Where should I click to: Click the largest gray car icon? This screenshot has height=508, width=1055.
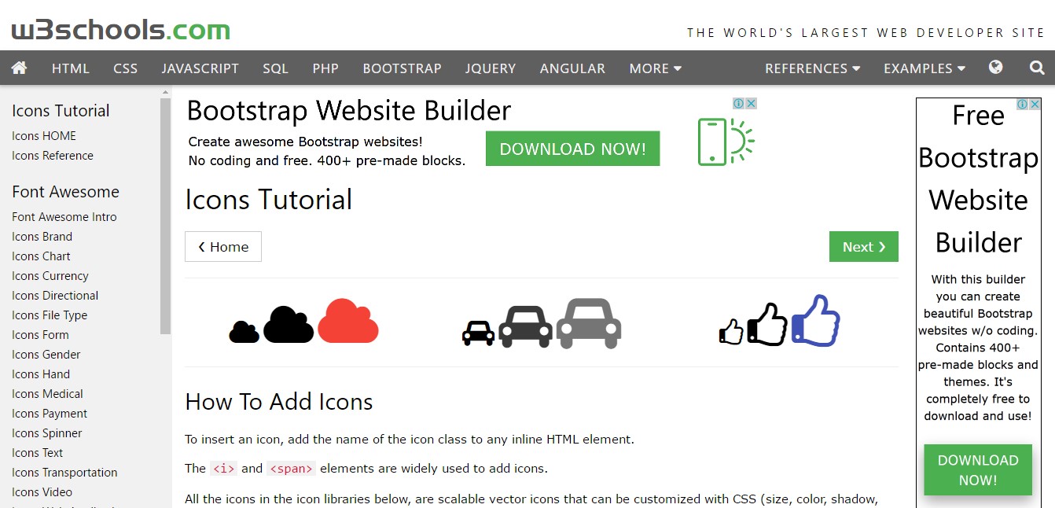pyautogui.click(x=588, y=322)
